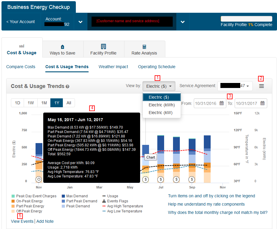Switch to the Weather Impact tab
This screenshot has height=229, width=277.
(x=113, y=67)
